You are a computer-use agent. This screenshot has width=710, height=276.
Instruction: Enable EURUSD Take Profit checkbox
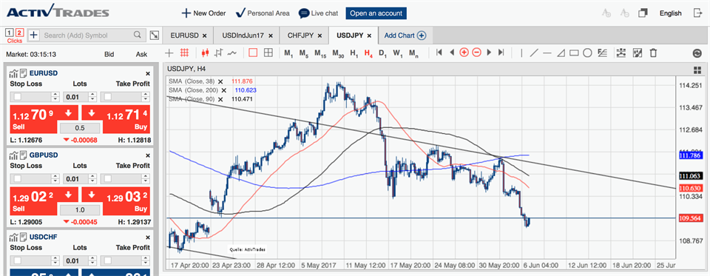pos(108,97)
